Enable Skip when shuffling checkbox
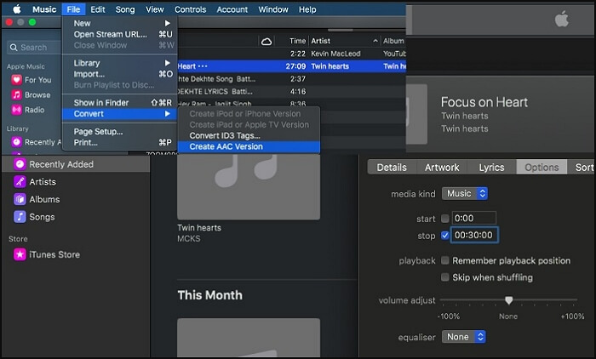596x359 pixels. click(444, 277)
